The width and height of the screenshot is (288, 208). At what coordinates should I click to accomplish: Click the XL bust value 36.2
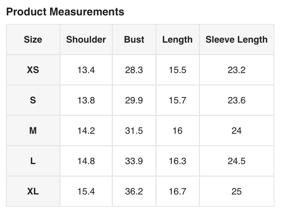(x=134, y=191)
